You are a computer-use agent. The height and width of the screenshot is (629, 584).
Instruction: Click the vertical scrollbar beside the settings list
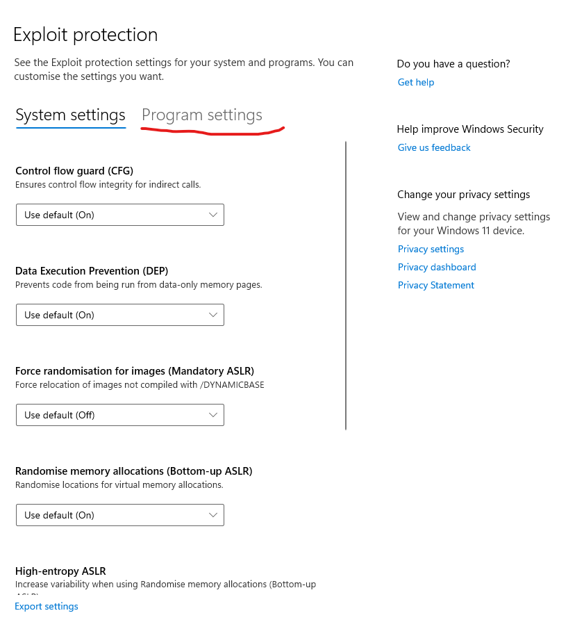pyautogui.click(x=346, y=285)
